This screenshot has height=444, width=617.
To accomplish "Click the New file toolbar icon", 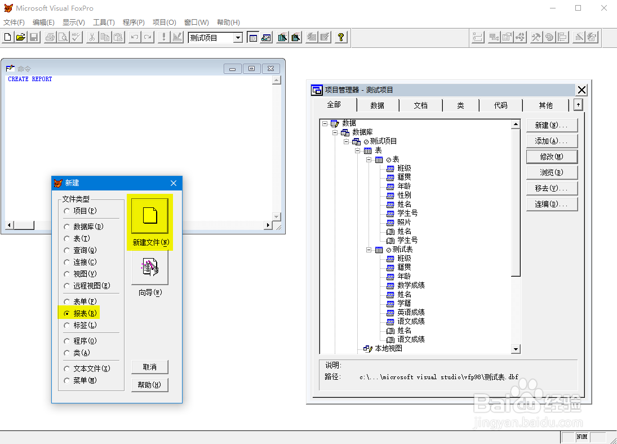I will (7, 37).
